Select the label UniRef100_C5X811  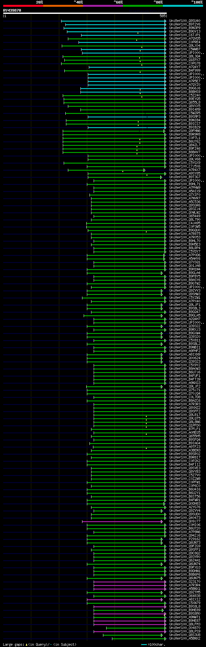click(x=185, y=340)
